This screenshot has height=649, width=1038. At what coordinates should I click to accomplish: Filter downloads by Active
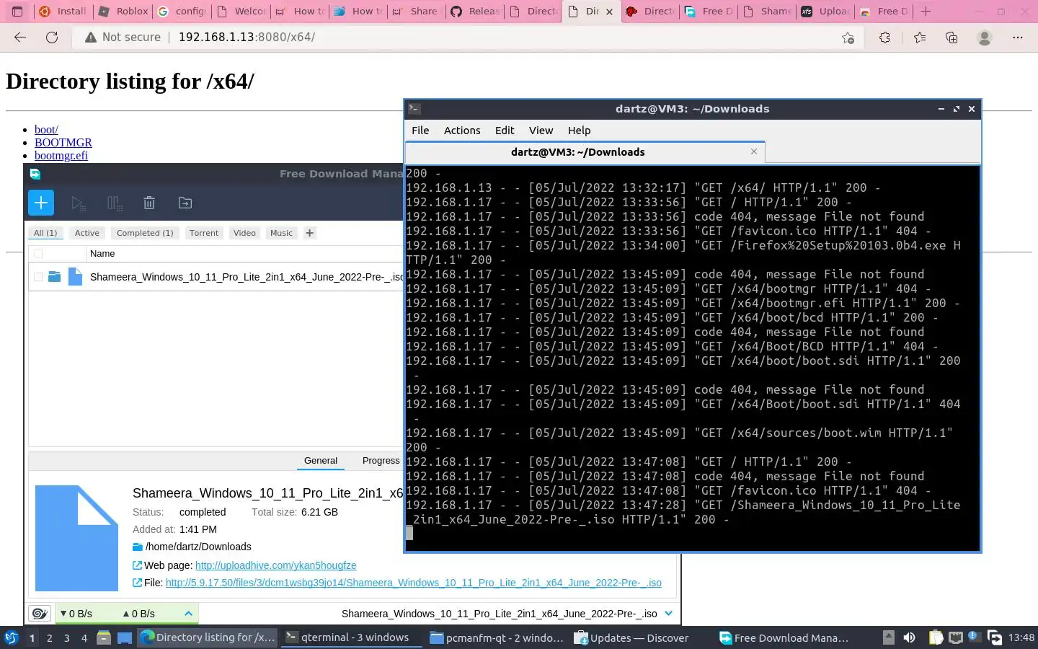click(x=87, y=233)
